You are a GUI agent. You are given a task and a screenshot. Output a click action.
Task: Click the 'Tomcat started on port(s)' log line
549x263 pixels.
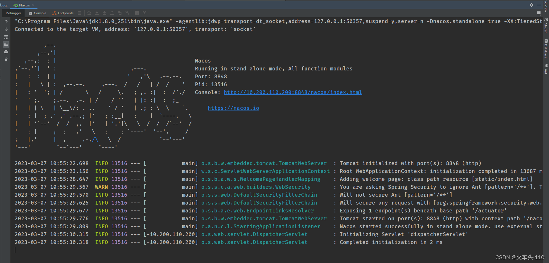[278, 219]
